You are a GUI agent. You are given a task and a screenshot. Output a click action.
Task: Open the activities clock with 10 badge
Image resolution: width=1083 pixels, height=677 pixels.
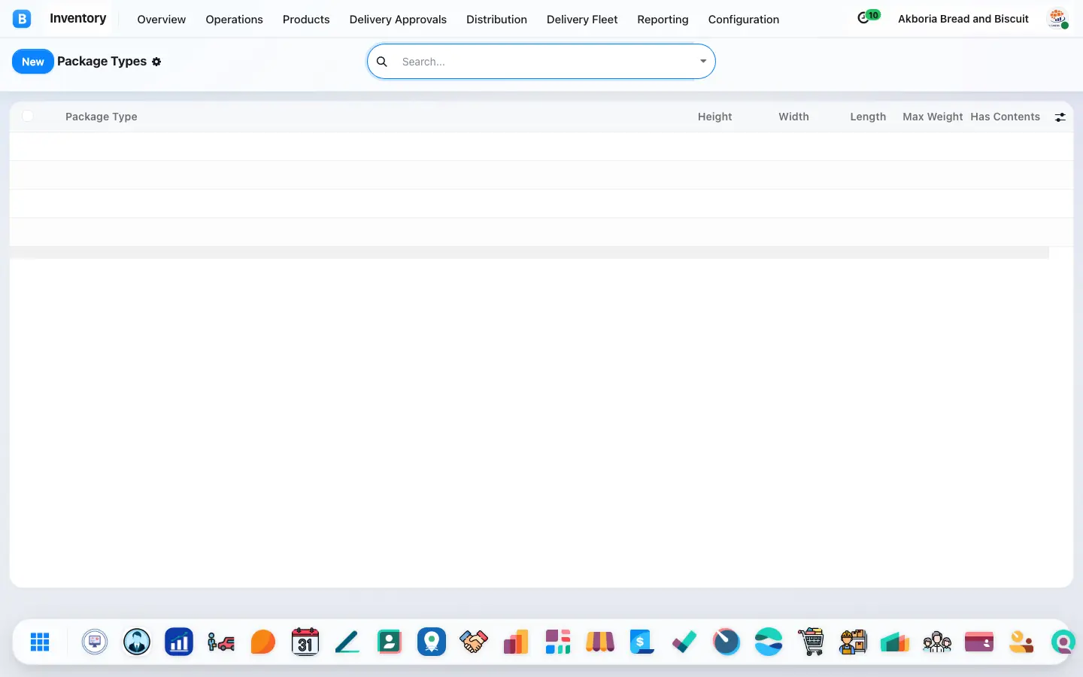[x=869, y=17]
